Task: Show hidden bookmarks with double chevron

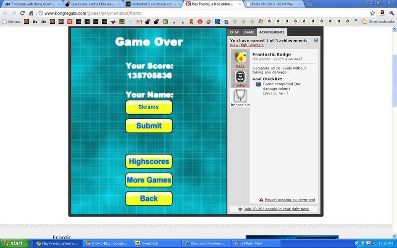Action: [356, 21]
